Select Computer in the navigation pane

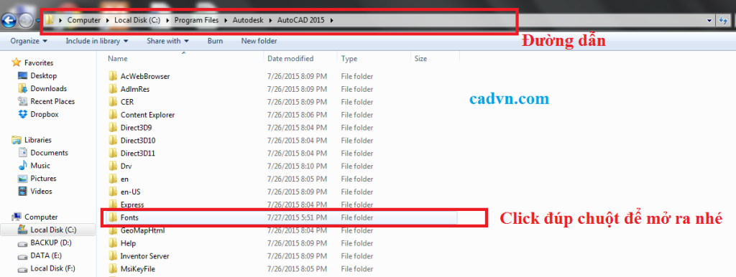click(41, 217)
